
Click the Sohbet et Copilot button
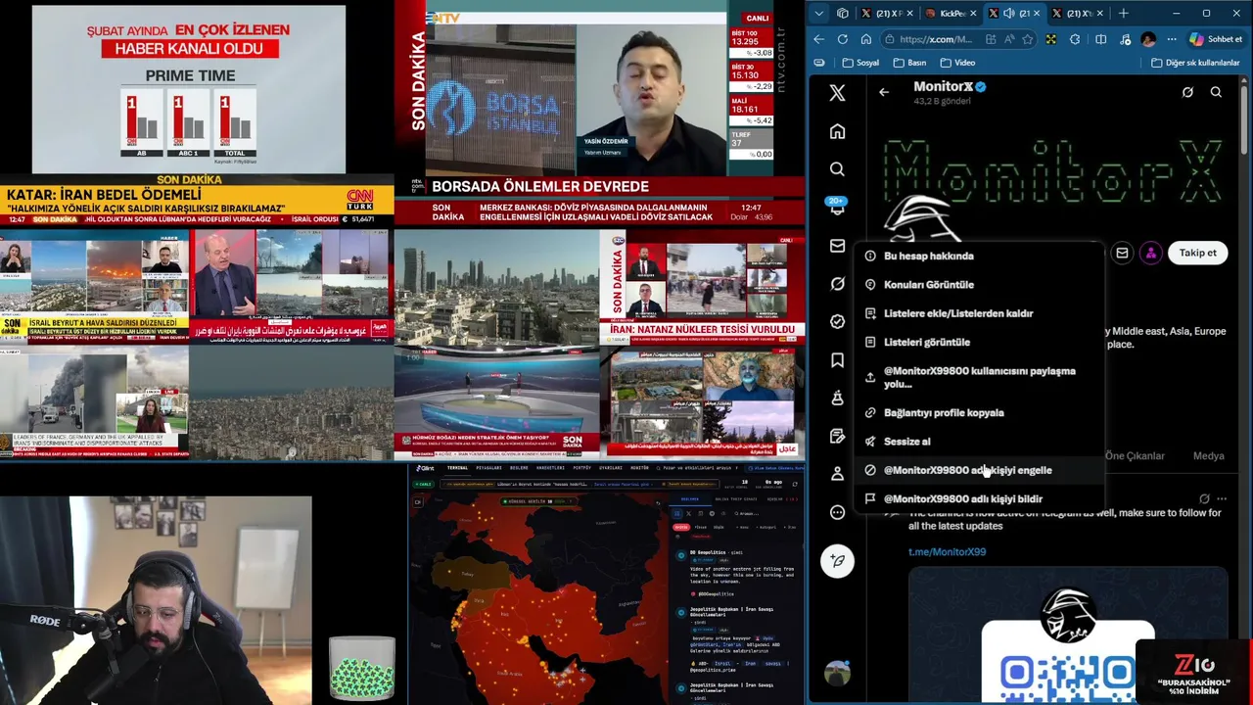click(1216, 39)
